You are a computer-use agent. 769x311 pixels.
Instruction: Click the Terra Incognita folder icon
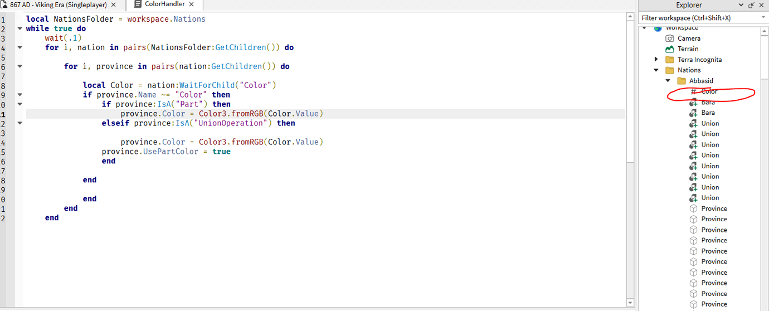(670, 60)
